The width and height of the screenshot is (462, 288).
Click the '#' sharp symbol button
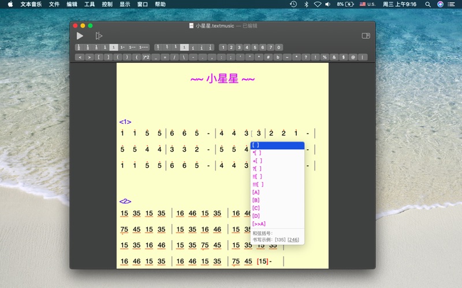coord(268,57)
